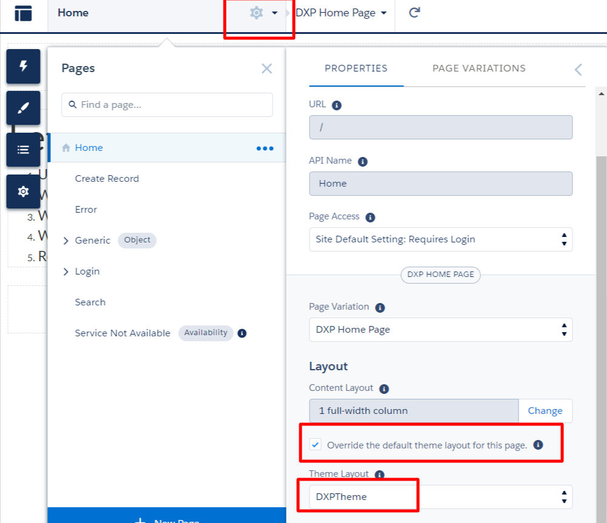Click the Components lightning bolt icon
The image size is (607, 523).
coord(23,66)
